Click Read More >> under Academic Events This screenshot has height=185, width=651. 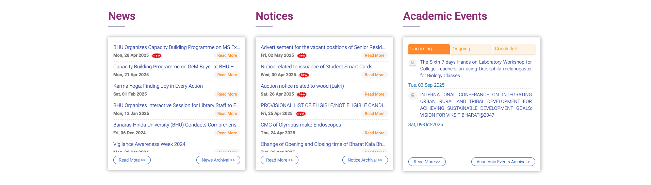point(427,162)
